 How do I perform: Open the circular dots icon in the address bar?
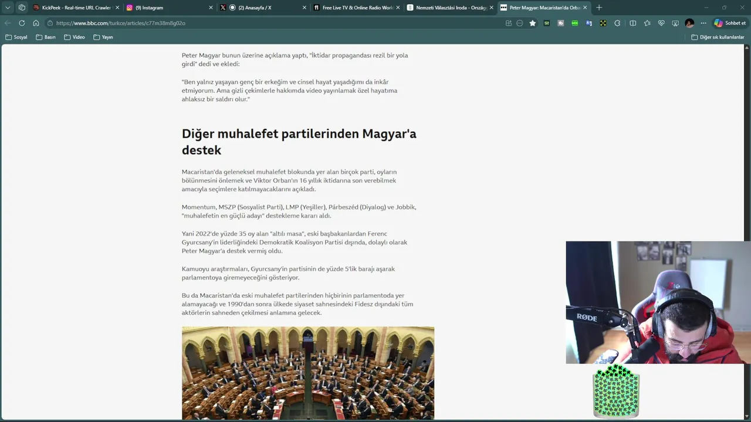pos(520,23)
